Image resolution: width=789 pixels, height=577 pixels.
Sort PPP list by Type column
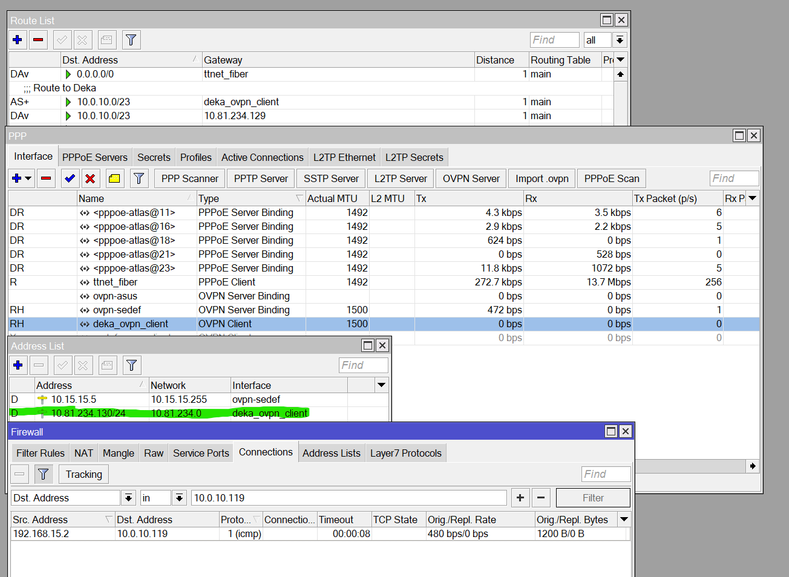pos(251,198)
